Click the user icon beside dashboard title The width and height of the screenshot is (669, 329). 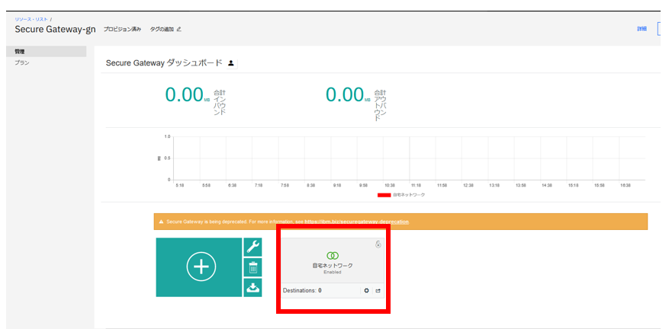pyautogui.click(x=231, y=63)
